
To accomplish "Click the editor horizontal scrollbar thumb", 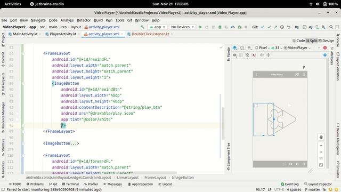I will coord(101,173).
